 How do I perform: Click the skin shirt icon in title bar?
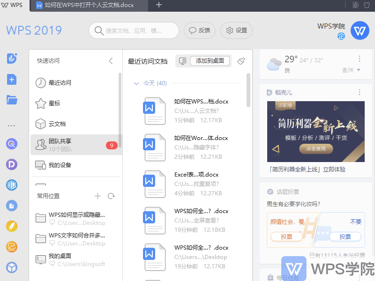[367, 5]
